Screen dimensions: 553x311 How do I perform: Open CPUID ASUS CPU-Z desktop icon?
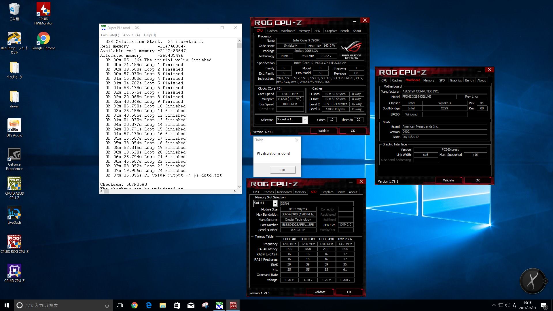[x=14, y=188]
